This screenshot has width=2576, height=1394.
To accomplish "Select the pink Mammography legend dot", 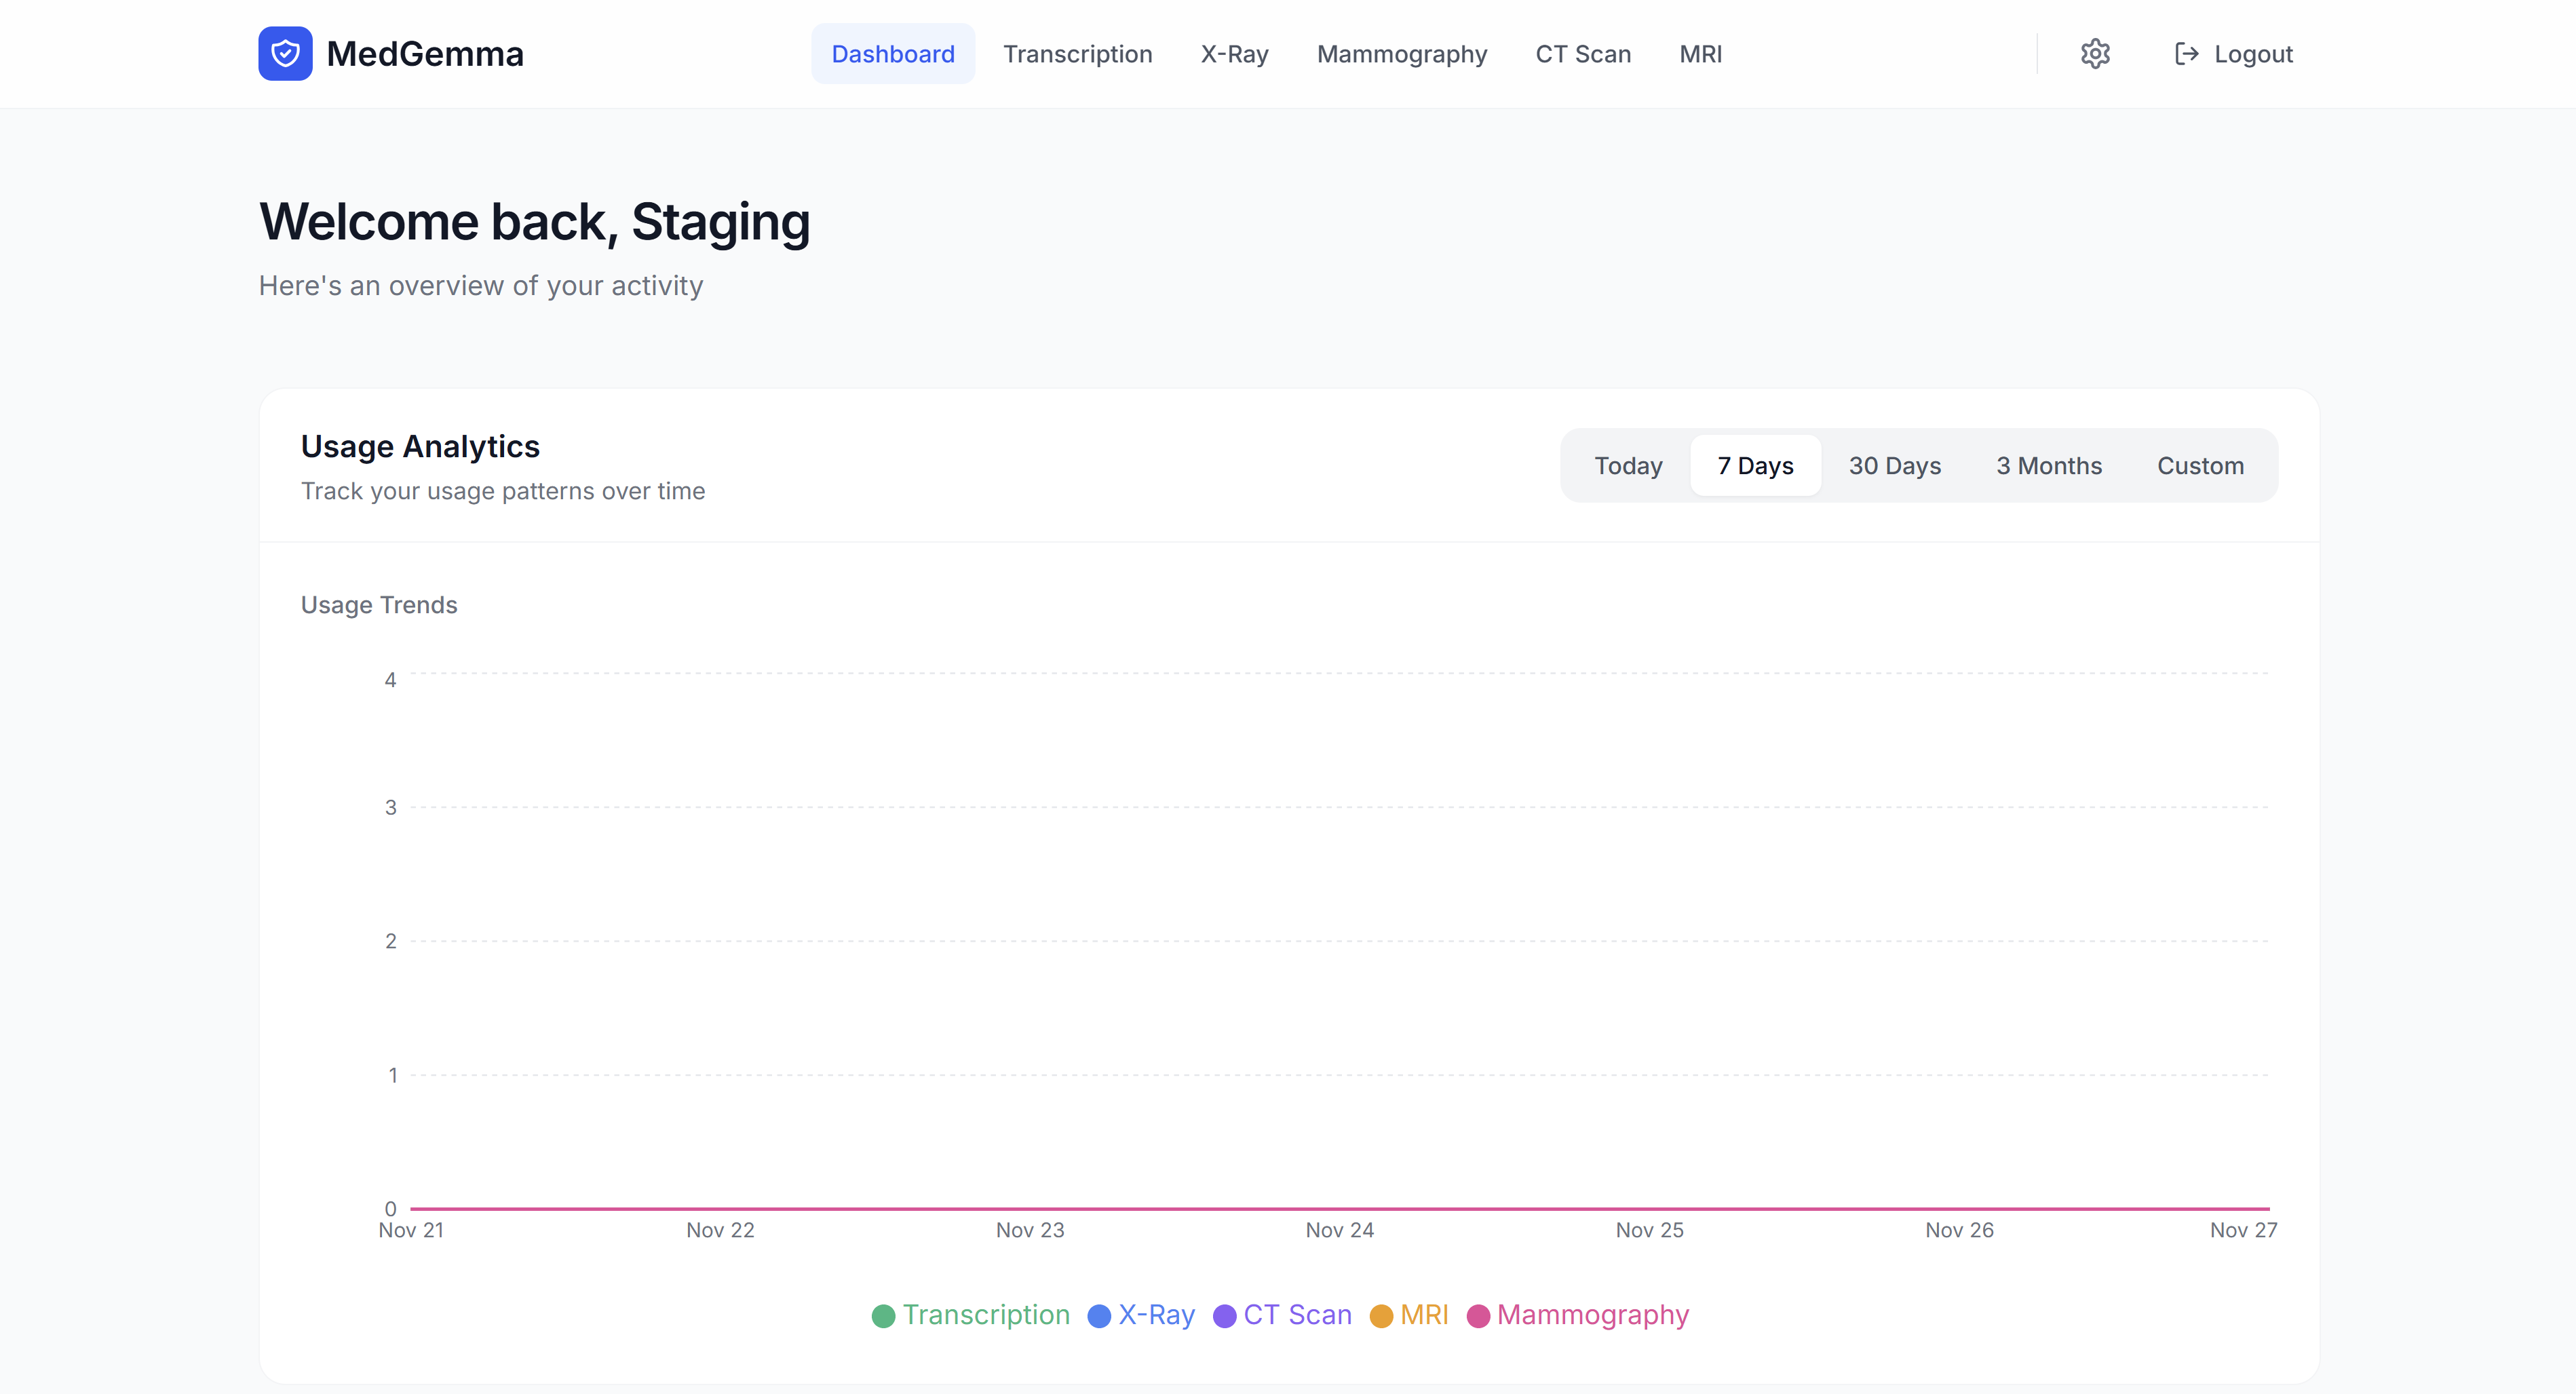I will point(1479,1316).
